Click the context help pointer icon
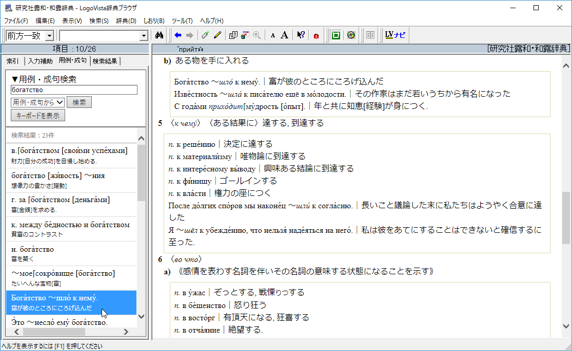 301,35
